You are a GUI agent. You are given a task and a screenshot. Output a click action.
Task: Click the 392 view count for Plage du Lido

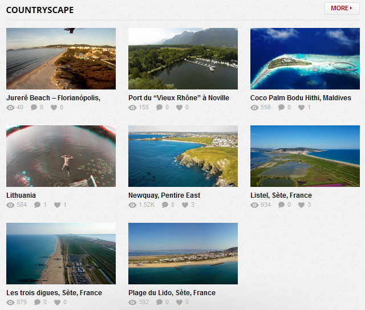[x=144, y=303]
